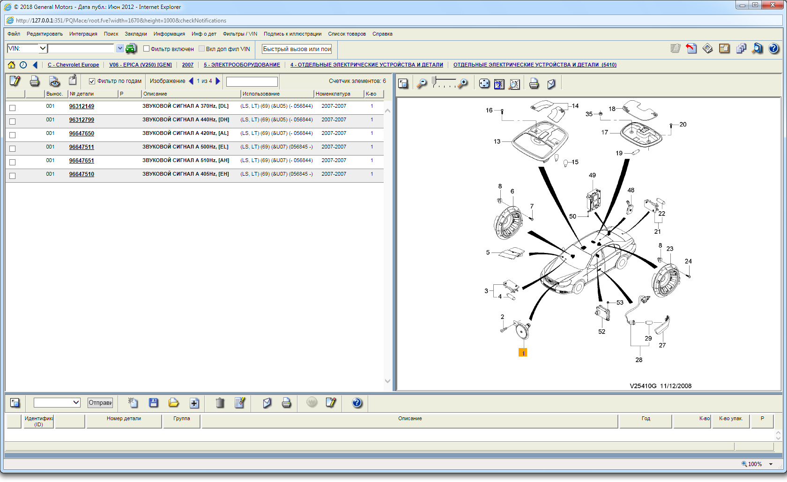
Task: Click the clipboard copy icon above parts list
Action: click(73, 81)
